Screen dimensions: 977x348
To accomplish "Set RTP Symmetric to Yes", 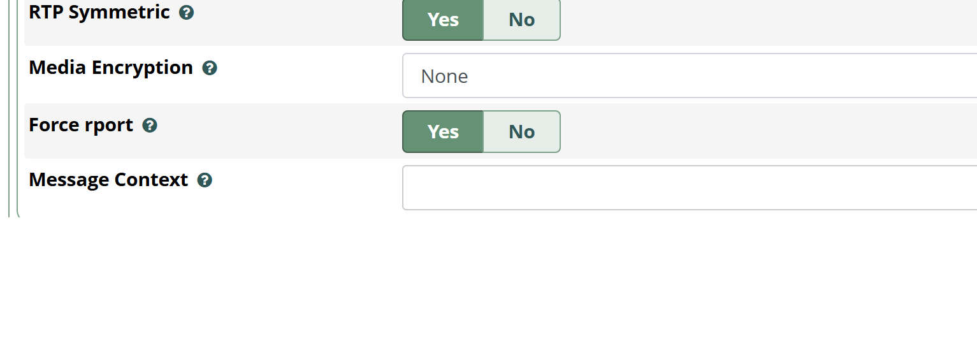I will (443, 19).
